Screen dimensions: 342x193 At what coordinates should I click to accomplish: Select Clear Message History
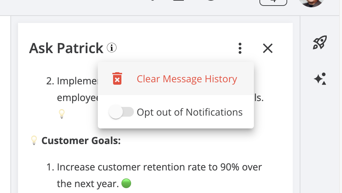click(187, 79)
